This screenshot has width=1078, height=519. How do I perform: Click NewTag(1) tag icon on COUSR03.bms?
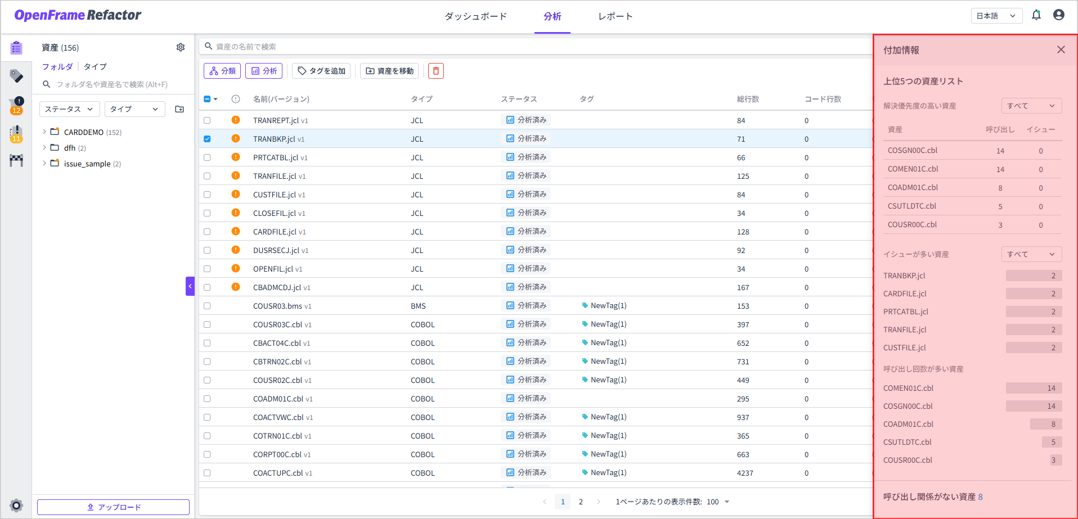coord(585,305)
